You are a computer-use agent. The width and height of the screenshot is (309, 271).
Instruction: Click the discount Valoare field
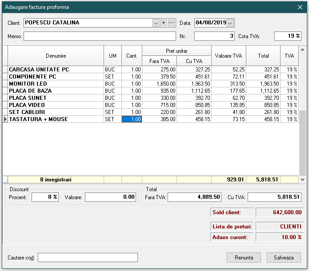click(x=110, y=197)
